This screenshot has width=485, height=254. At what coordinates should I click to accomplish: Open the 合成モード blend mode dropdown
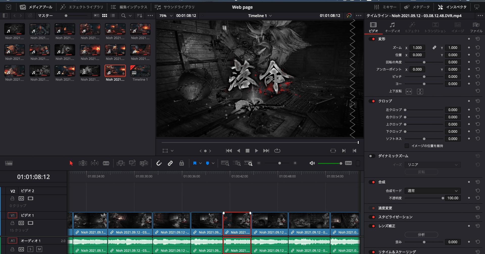click(x=432, y=191)
